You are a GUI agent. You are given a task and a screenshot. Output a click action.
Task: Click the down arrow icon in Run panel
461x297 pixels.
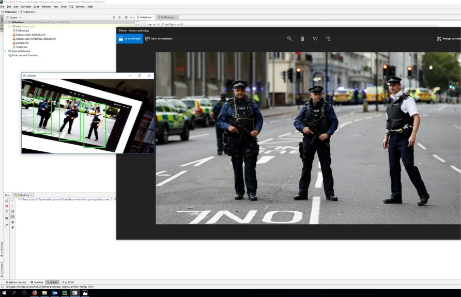pyautogui.click(x=12, y=206)
